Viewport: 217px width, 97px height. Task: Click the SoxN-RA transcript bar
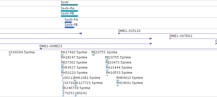(x=70, y=11)
